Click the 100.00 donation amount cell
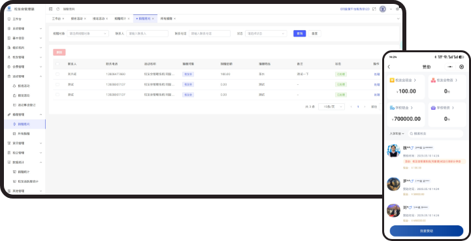 (x=225, y=74)
